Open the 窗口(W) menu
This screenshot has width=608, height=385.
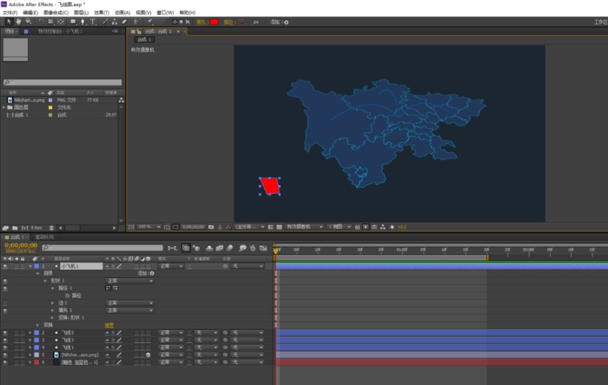[x=165, y=13]
